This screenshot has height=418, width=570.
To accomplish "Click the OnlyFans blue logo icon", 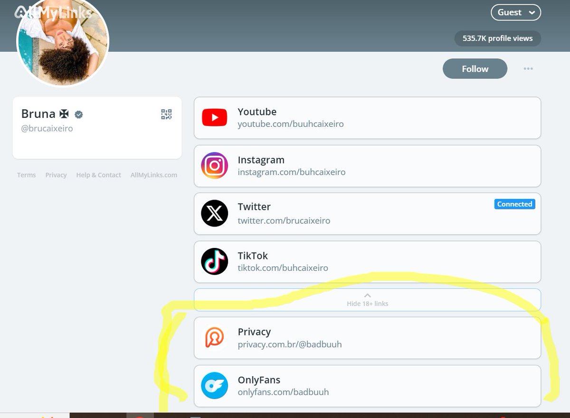I will [x=214, y=385].
